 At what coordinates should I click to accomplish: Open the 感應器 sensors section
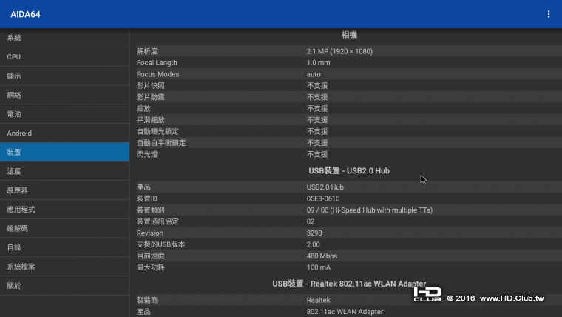tap(64, 190)
